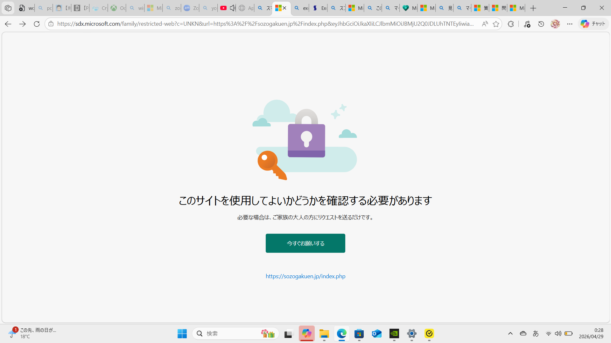Screen dimensions: 611x343
Task: Open the browser history icon
Action: (541, 24)
